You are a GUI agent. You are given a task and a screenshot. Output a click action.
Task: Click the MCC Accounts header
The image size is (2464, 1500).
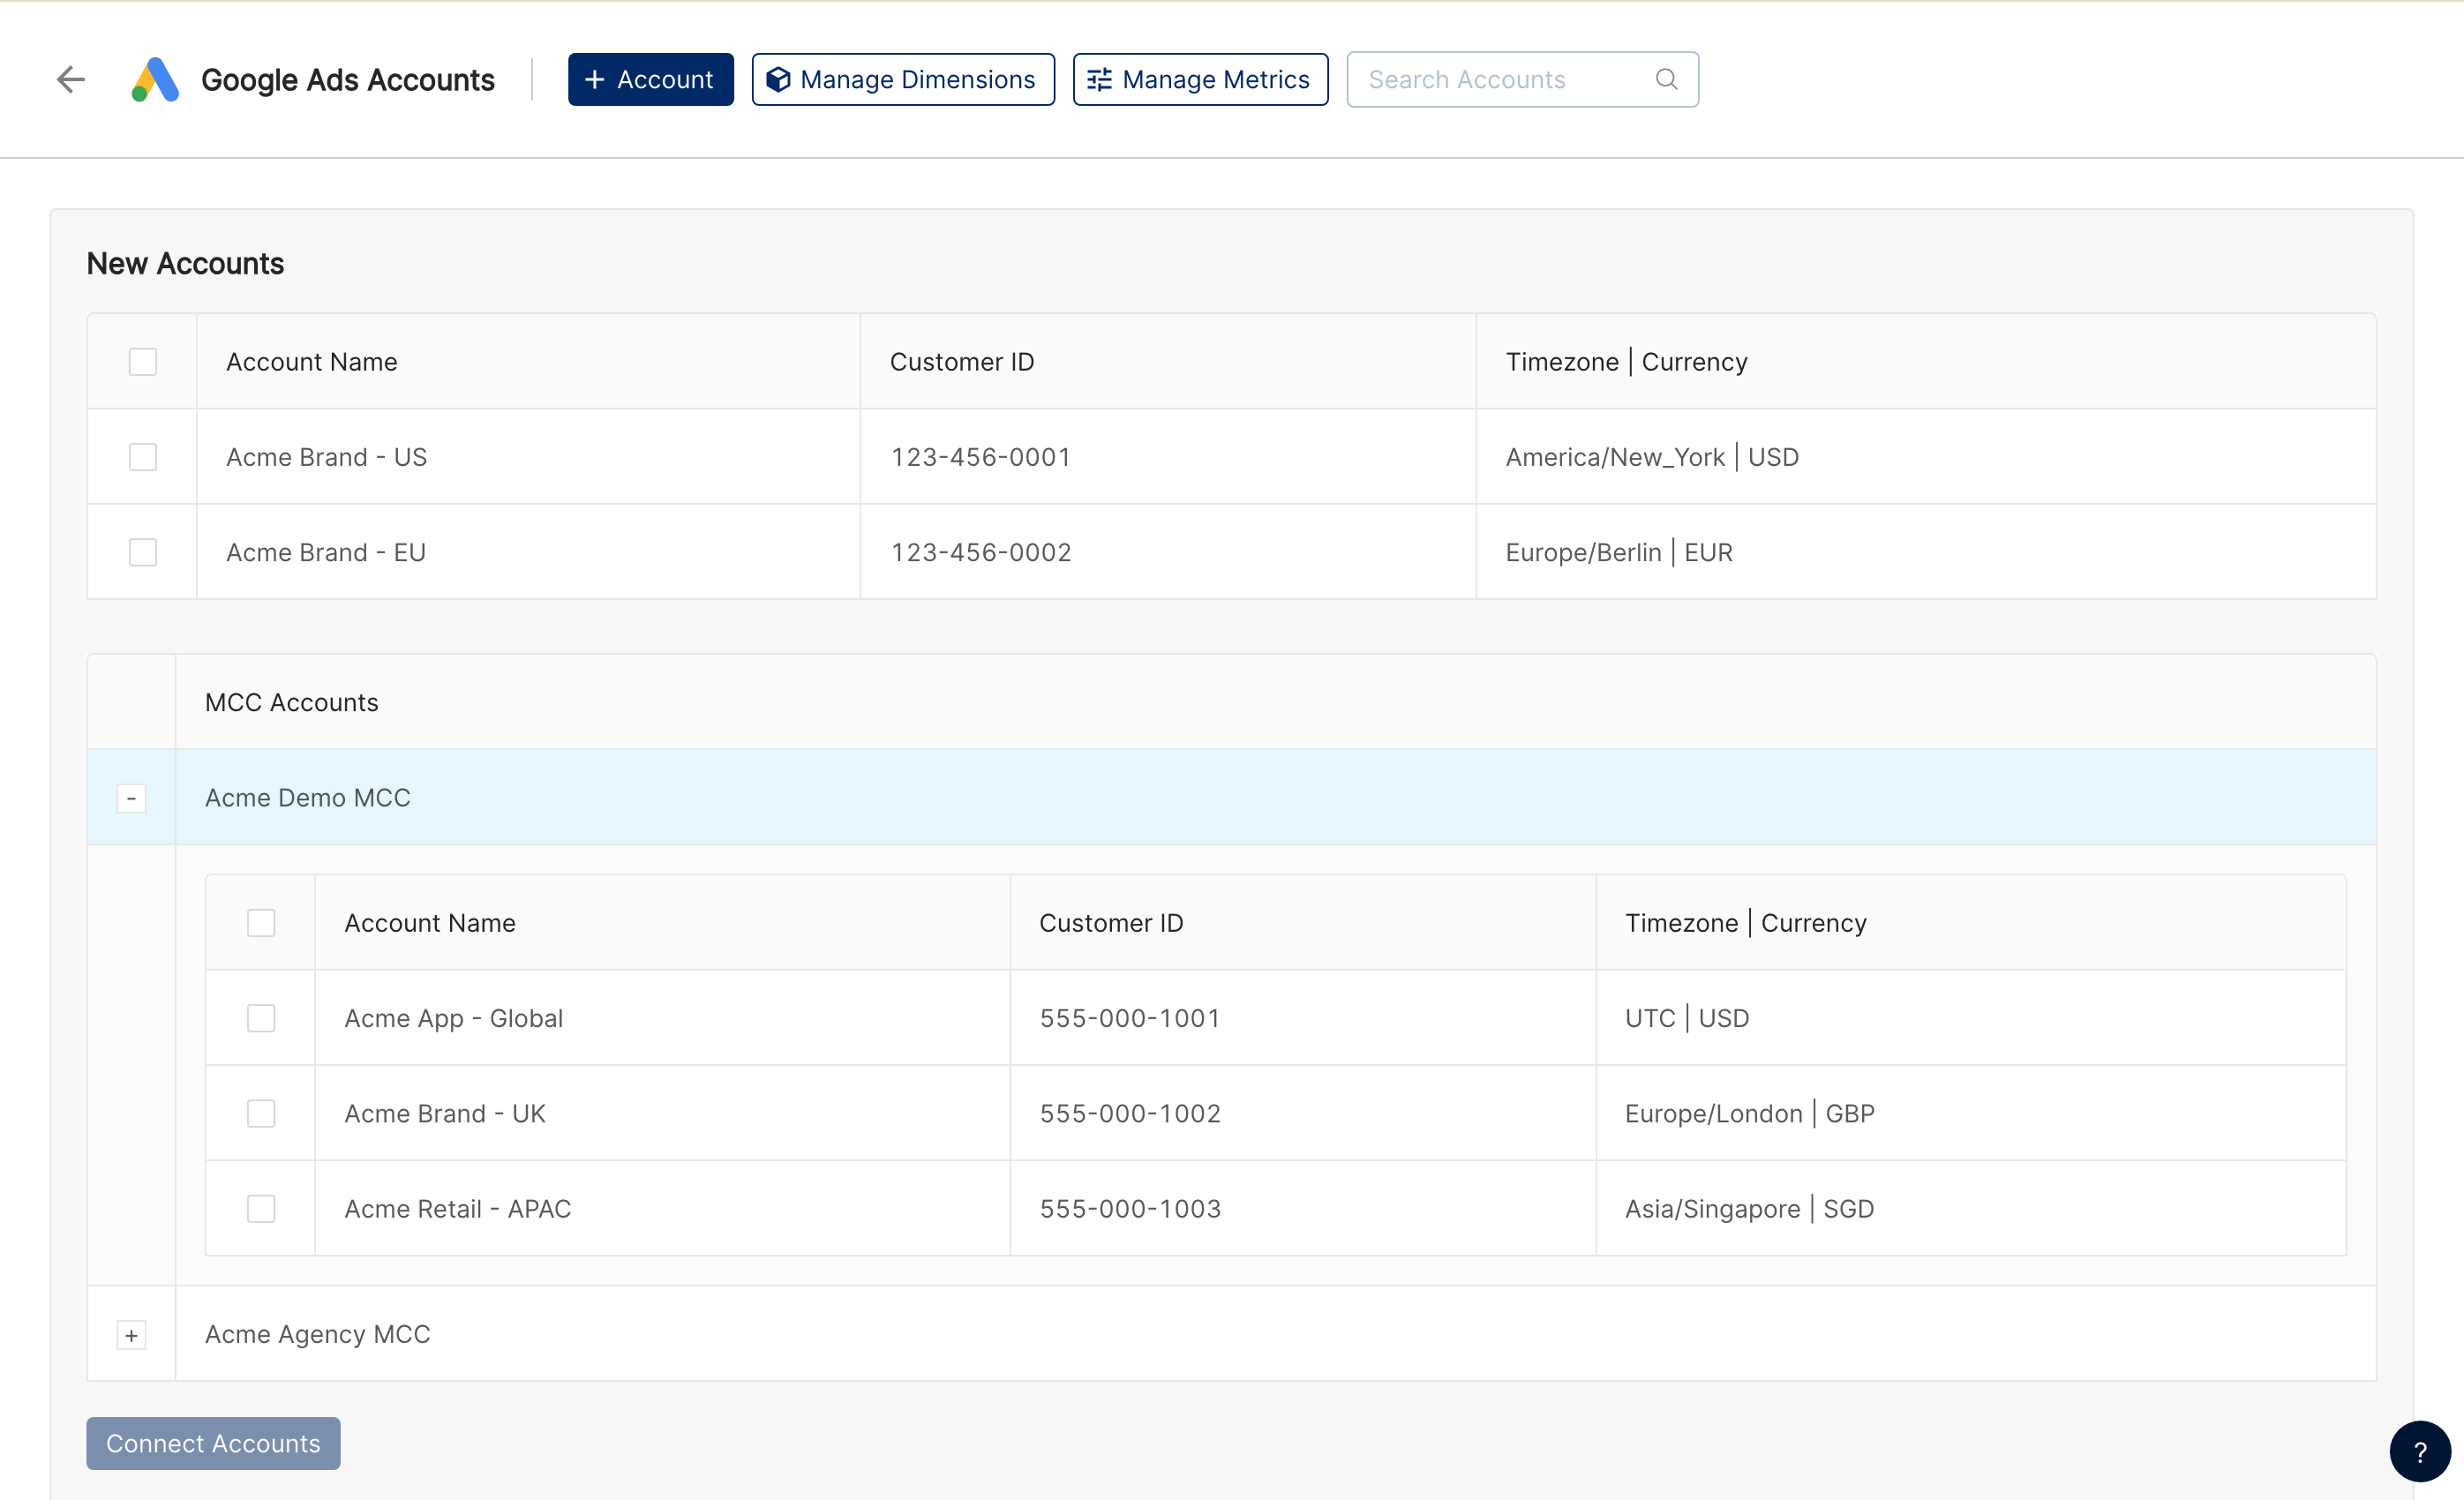coord(292,702)
